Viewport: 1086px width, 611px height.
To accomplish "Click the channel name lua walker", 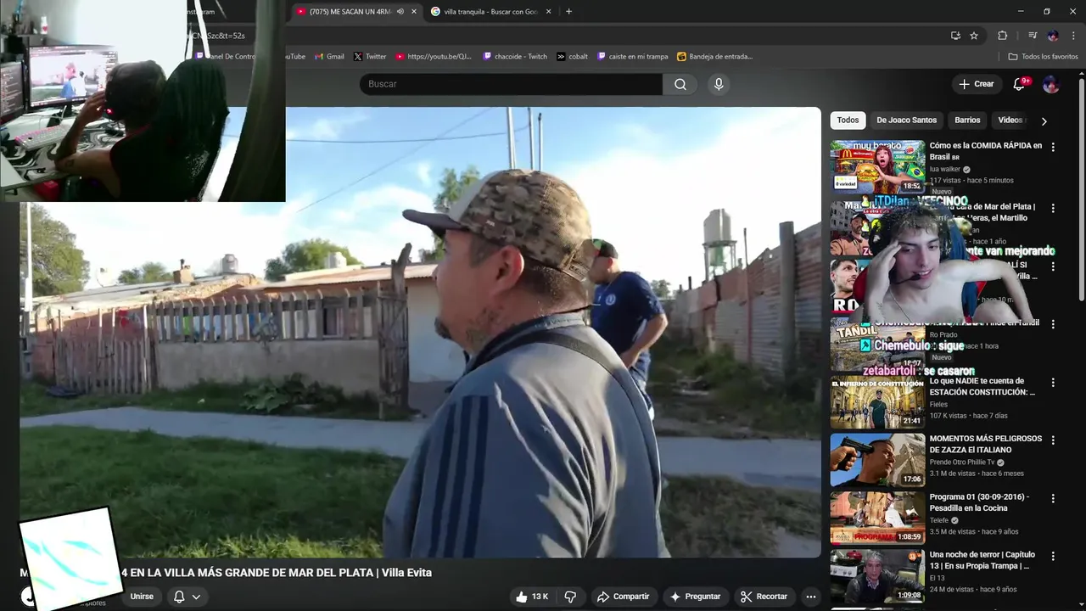I will pyautogui.click(x=945, y=169).
